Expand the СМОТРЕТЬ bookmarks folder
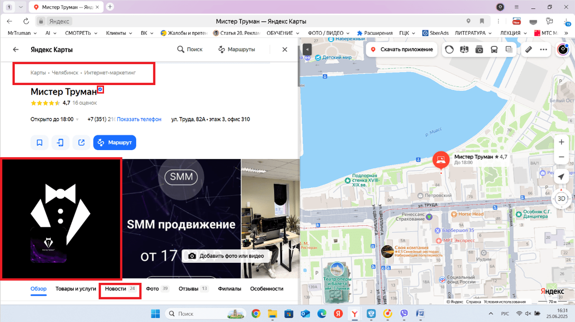This screenshot has width=575, height=322. (x=81, y=33)
